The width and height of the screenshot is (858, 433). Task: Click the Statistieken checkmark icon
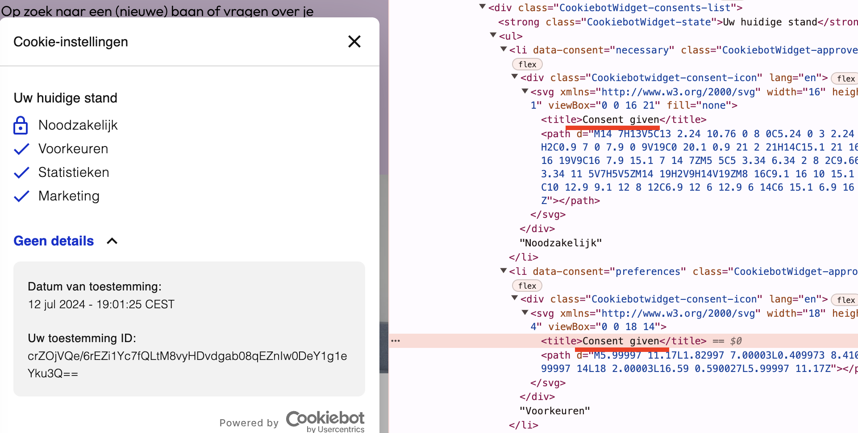point(21,173)
